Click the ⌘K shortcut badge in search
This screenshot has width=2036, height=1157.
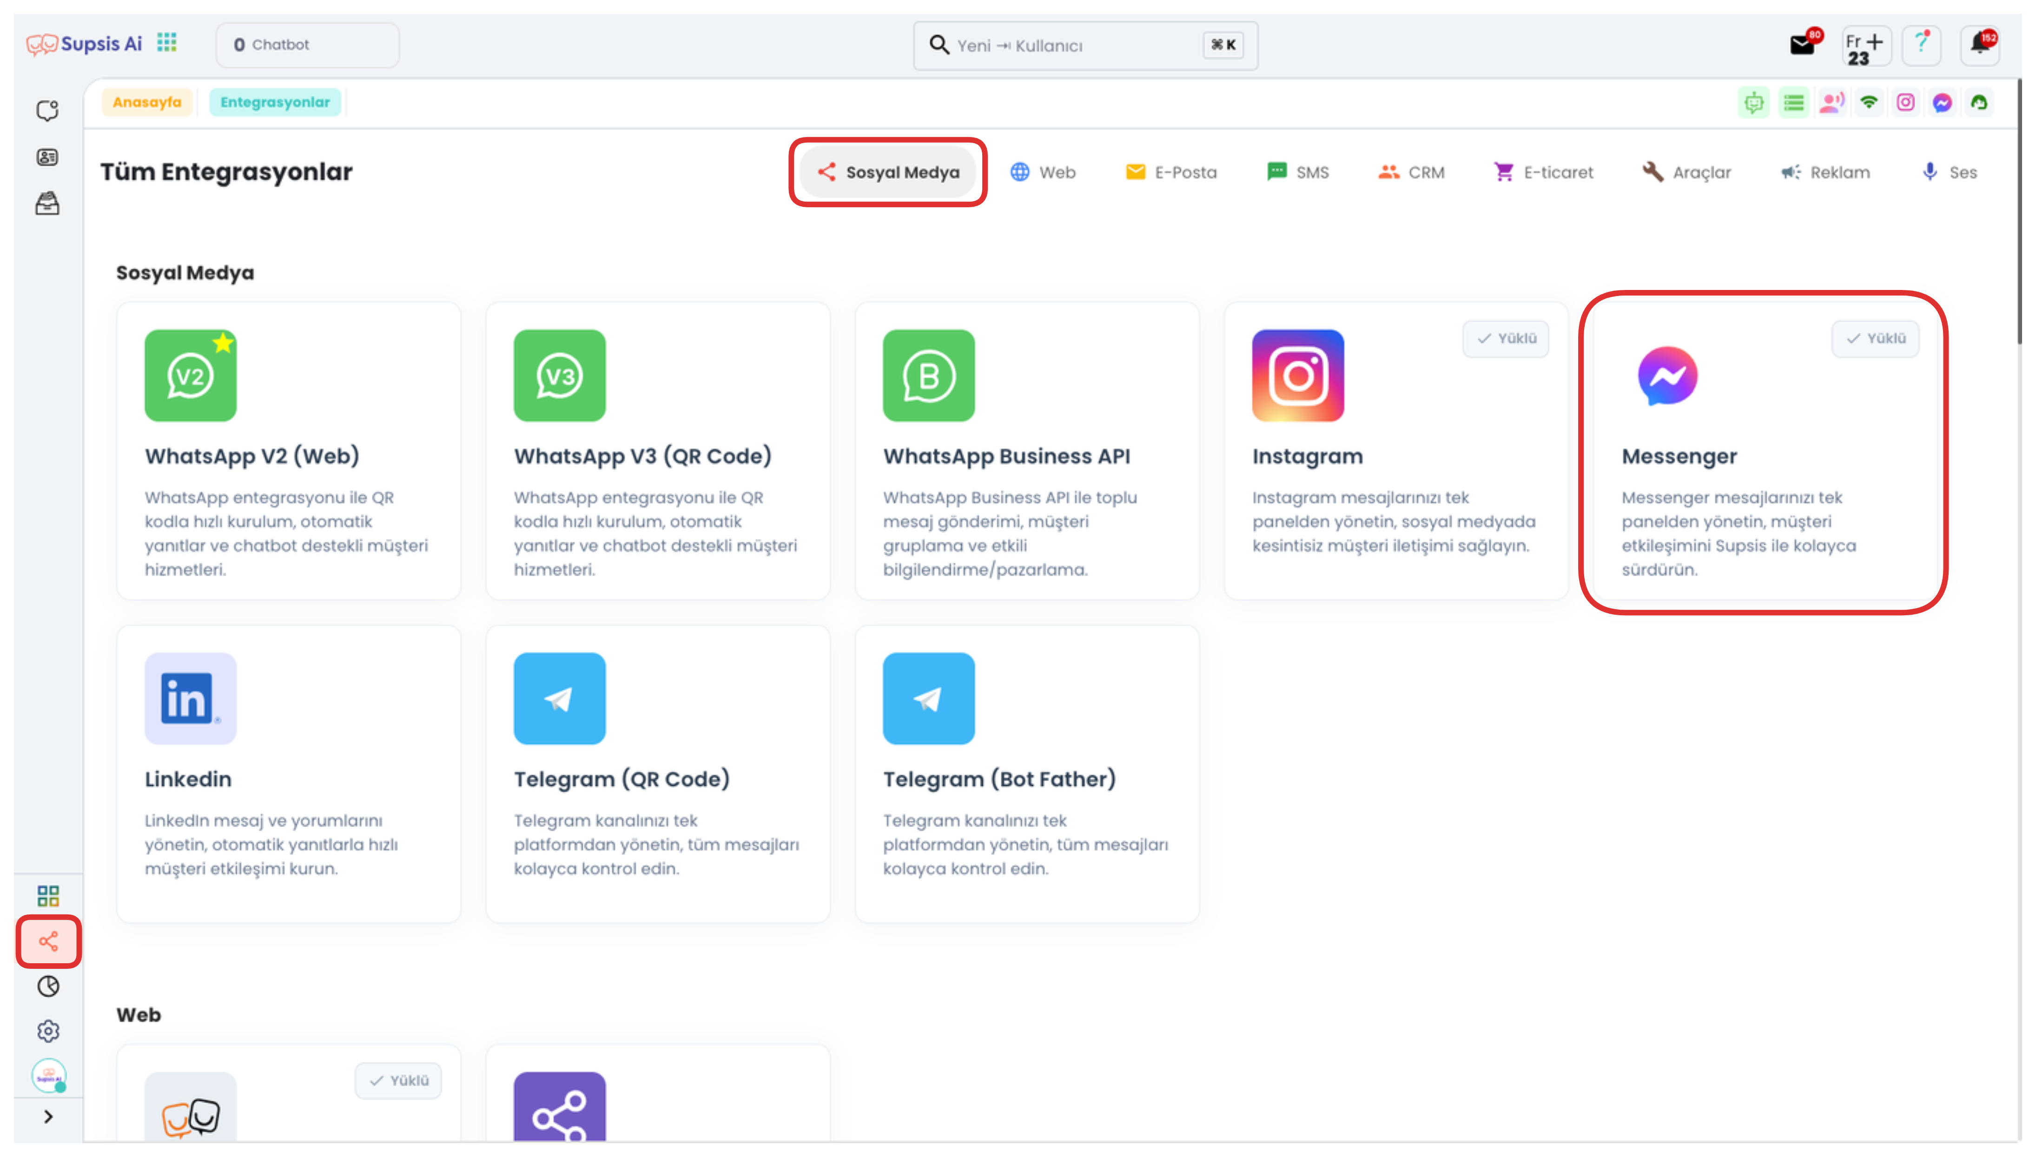pos(1223,45)
